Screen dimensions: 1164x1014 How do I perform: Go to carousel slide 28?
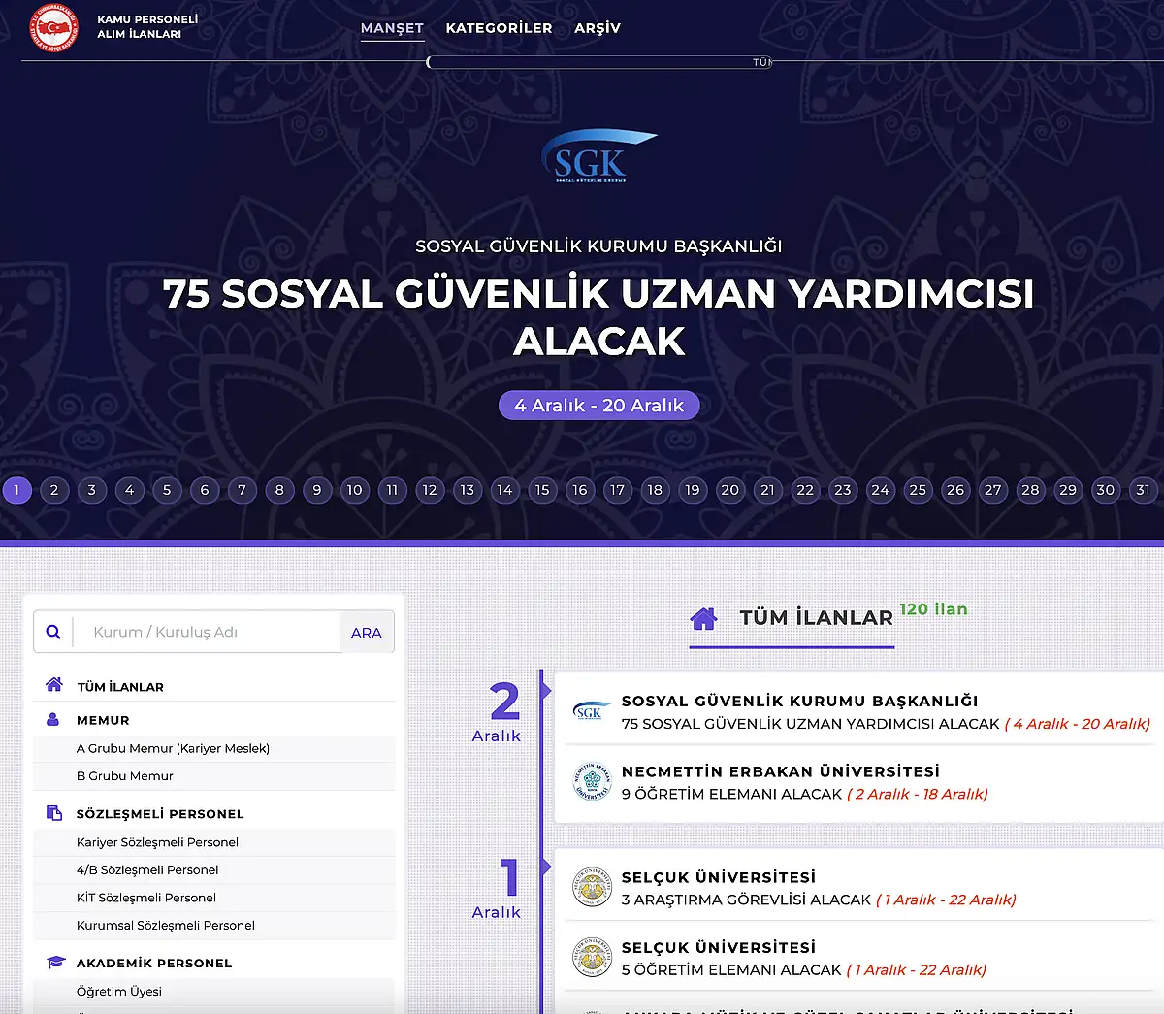point(1030,490)
